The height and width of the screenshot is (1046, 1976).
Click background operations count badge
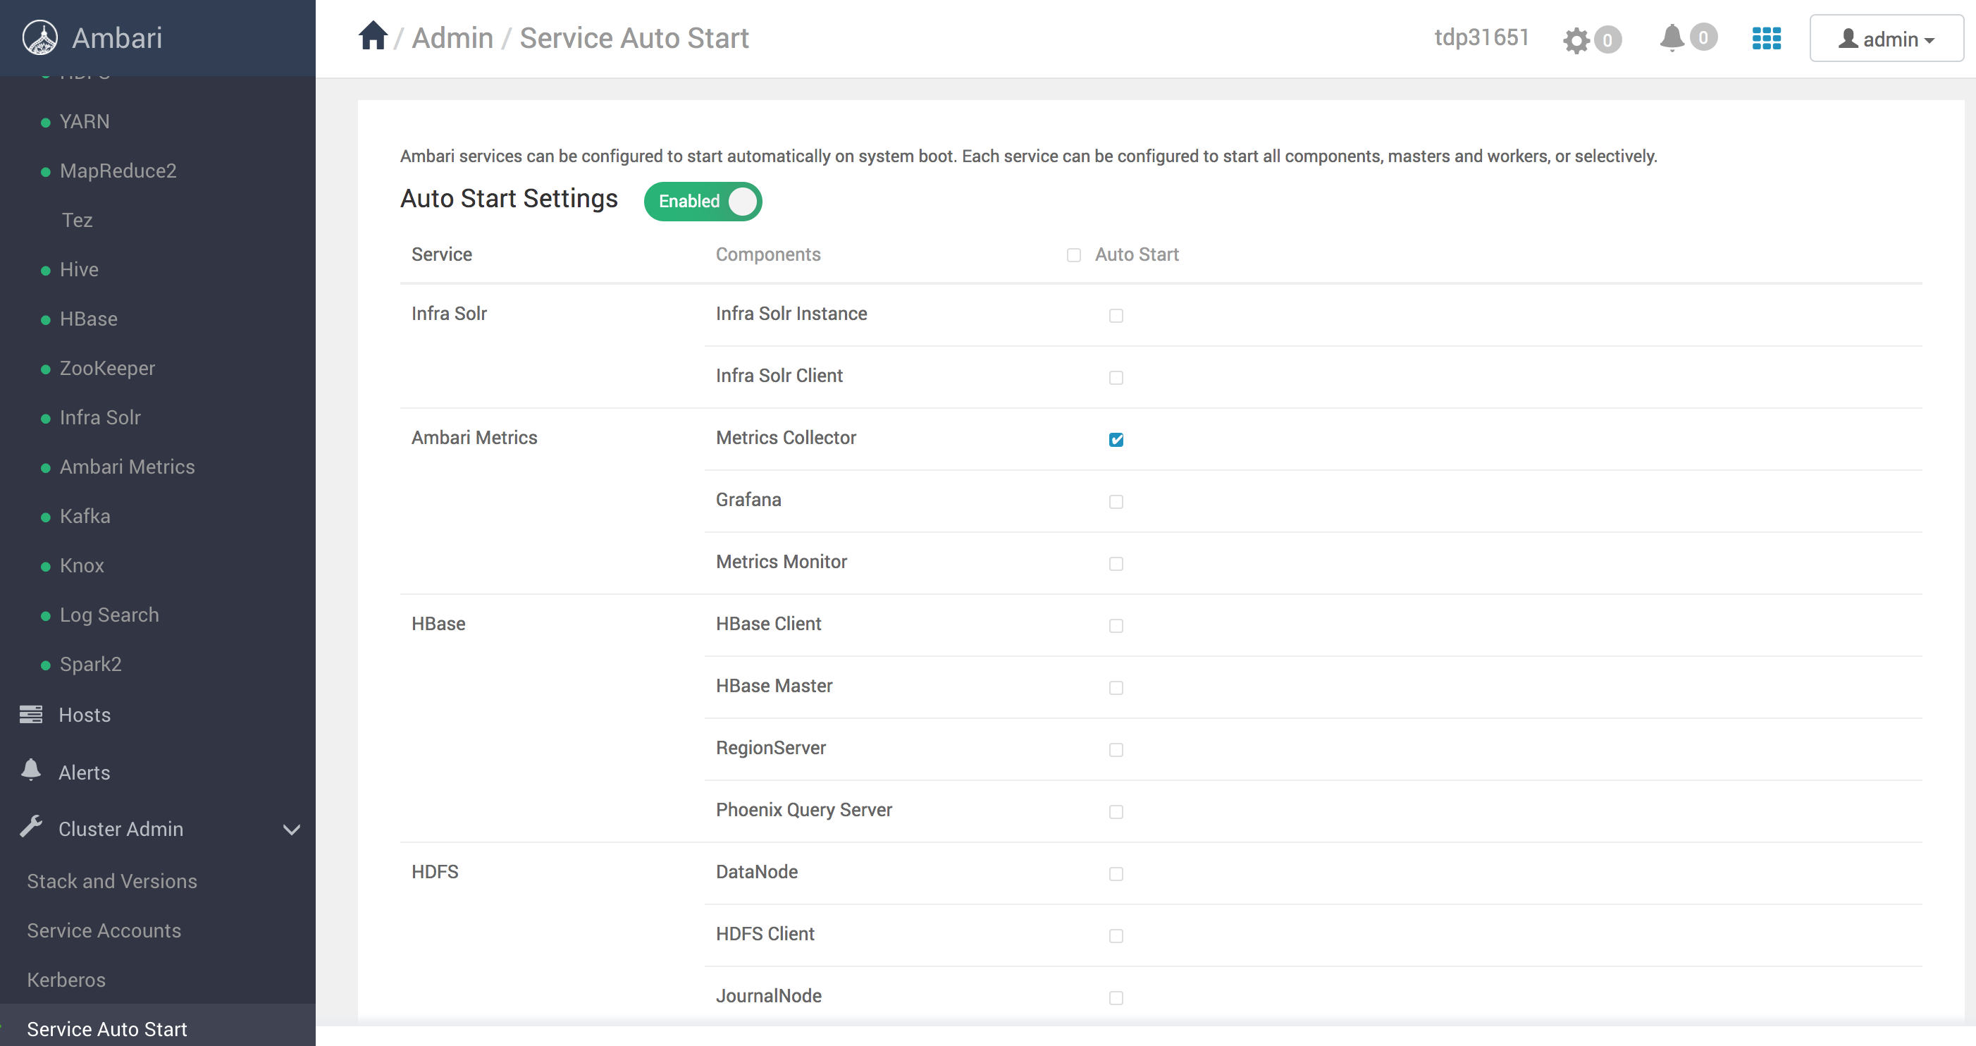point(1607,40)
